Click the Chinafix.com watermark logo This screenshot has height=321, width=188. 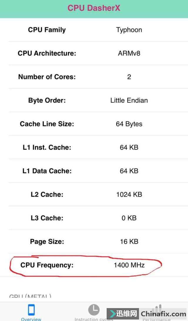coord(147,314)
